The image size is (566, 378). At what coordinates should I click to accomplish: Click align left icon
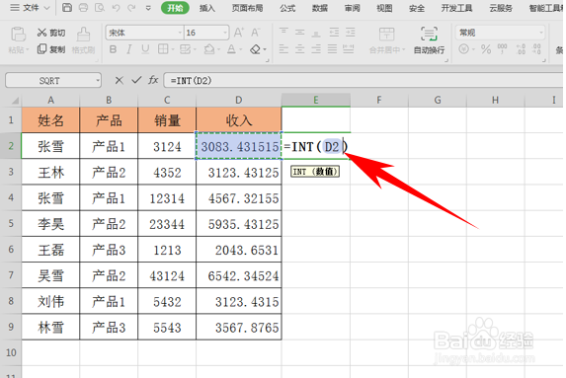[283, 49]
